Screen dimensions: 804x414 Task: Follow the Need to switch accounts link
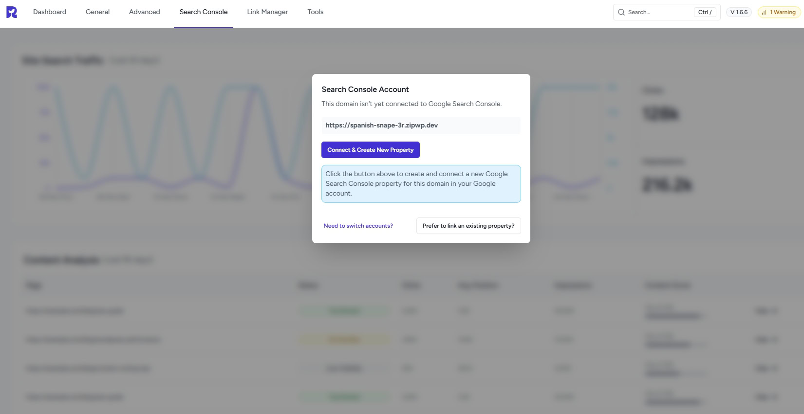358,226
